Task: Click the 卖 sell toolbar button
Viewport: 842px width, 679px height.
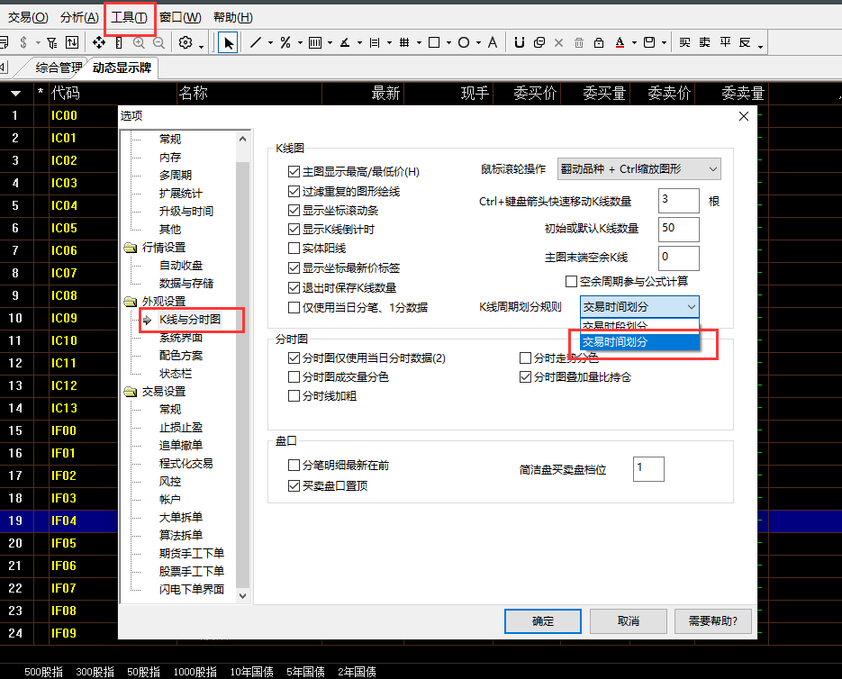Action: [704, 42]
